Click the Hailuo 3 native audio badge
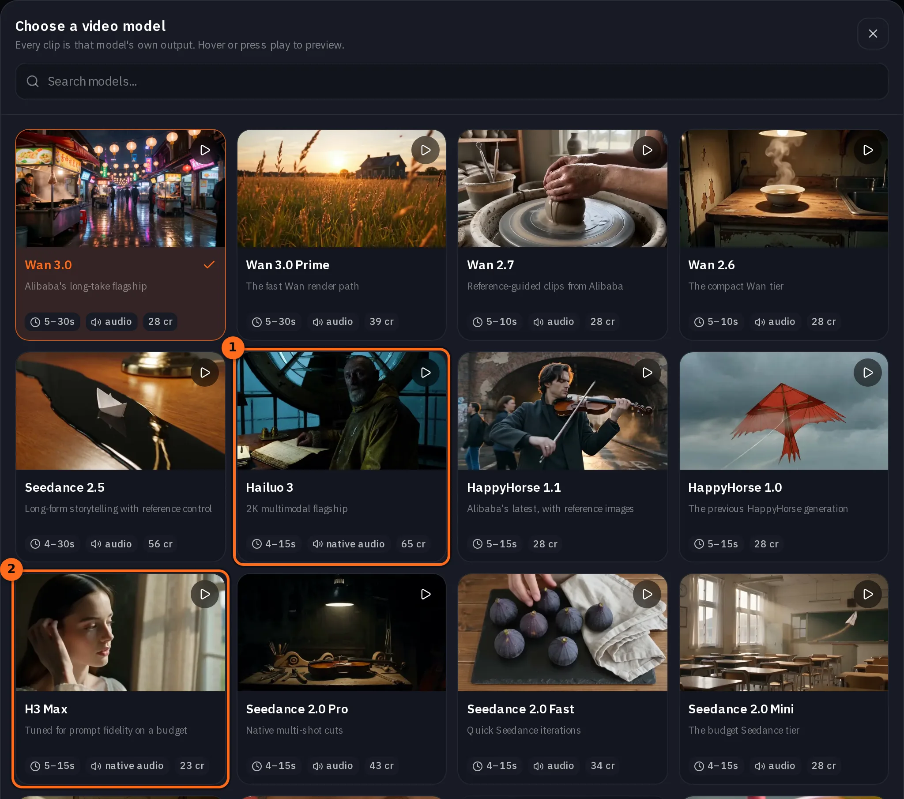The image size is (904, 799). pos(349,544)
